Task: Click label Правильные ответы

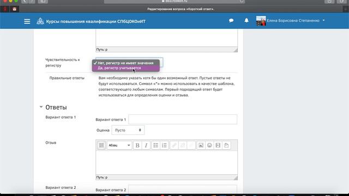Action: point(67,78)
